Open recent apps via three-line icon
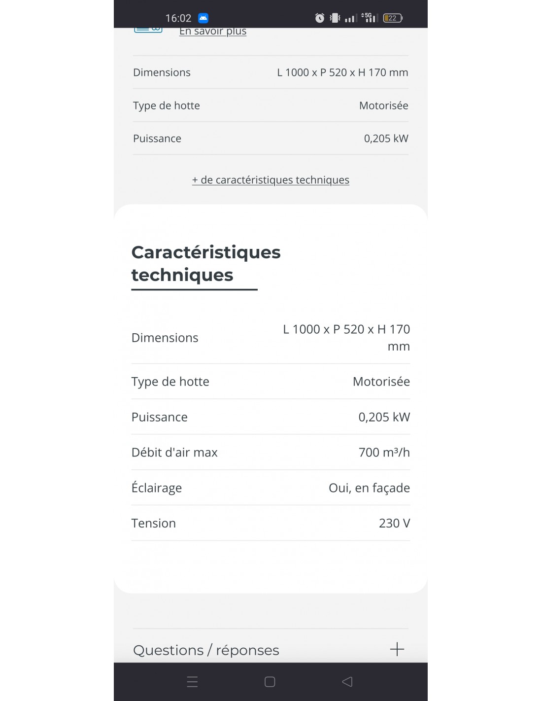Viewport: 542px width, 701px height. pos(192,682)
